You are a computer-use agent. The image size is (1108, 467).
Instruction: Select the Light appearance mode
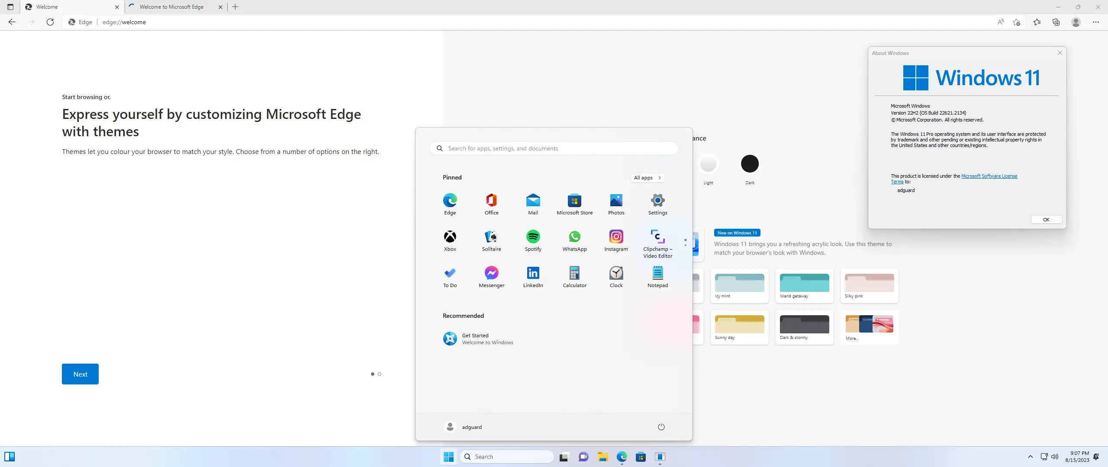click(x=709, y=163)
